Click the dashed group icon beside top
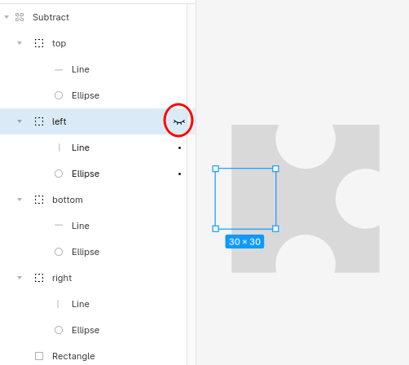Image resolution: width=409 pixels, height=365 pixels. 39,43
